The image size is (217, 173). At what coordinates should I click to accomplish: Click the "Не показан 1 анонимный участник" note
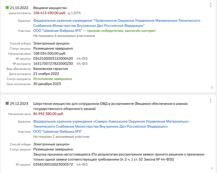coord(61,137)
